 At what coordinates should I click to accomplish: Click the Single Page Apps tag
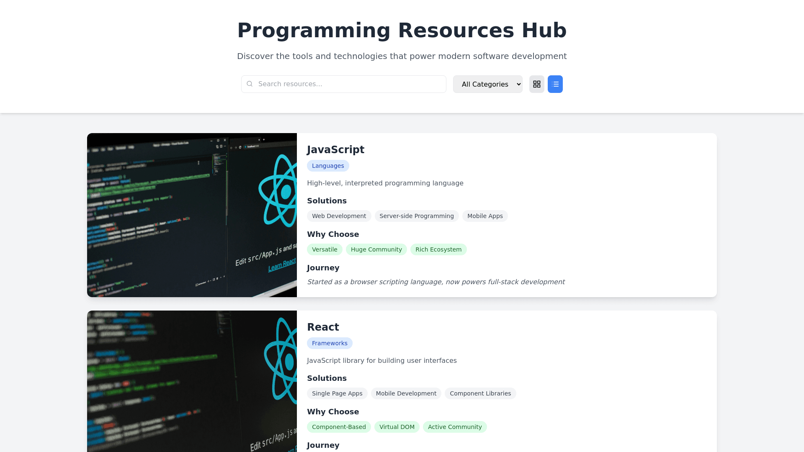click(337, 393)
